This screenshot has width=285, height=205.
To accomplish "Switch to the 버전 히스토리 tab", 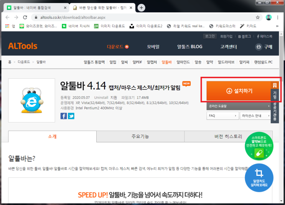I will pyautogui.click(x=228, y=136).
